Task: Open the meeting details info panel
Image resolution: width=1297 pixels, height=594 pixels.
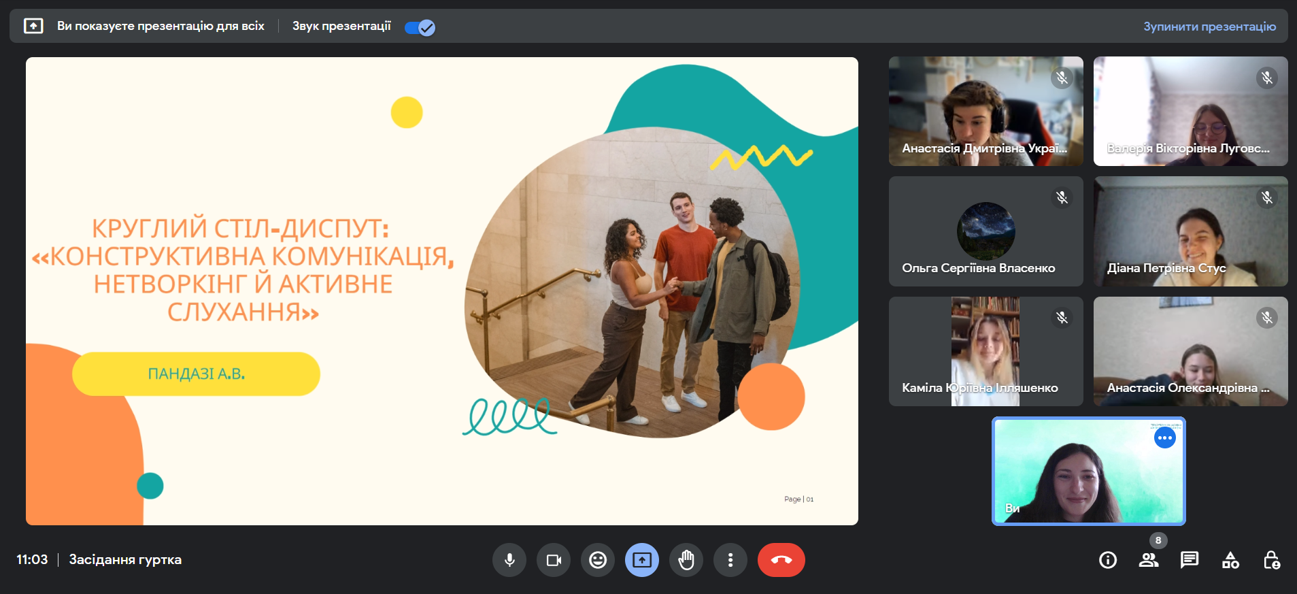Action: point(1108,560)
